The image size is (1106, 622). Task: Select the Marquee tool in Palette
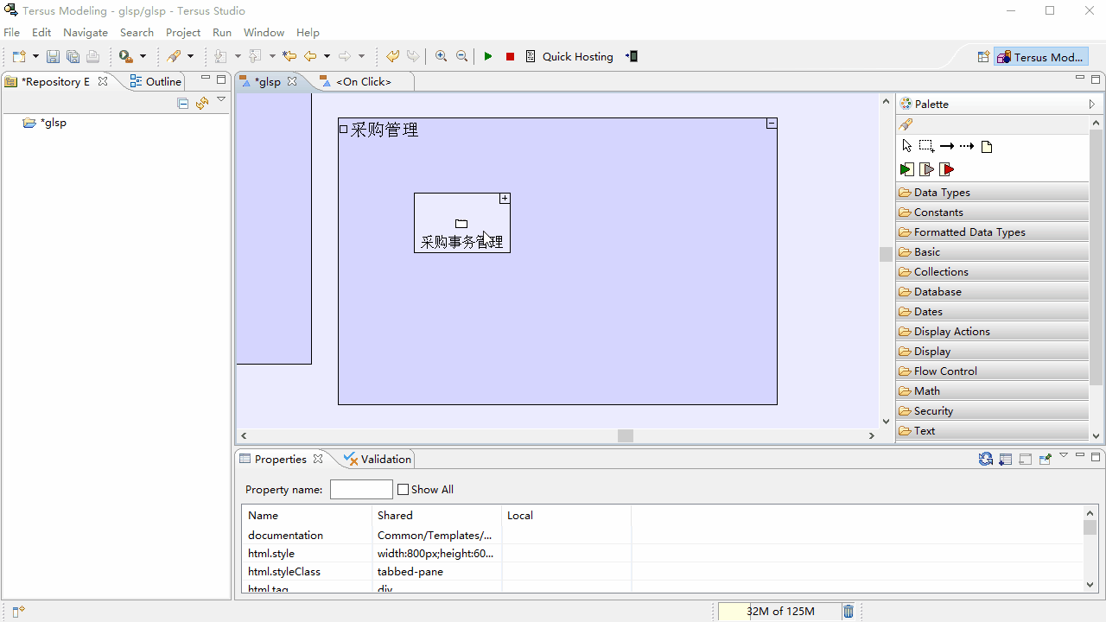click(926, 146)
